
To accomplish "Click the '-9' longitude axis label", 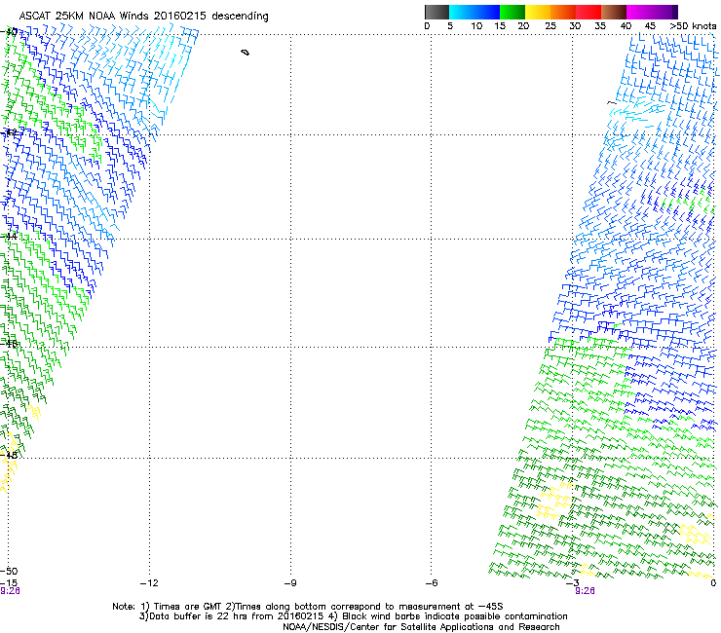I will click(x=290, y=583).
